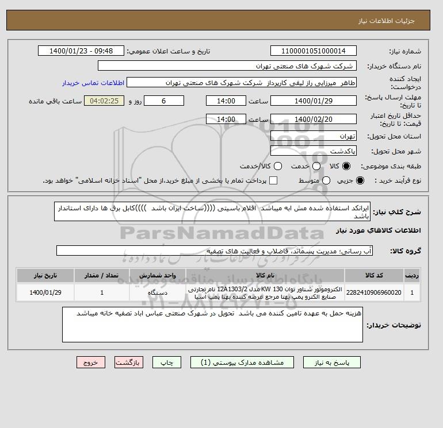This screenshot has width=443, height=428.
Task: Toggle the Islamic treasury payment checkbox
Action: click(273, 180)
